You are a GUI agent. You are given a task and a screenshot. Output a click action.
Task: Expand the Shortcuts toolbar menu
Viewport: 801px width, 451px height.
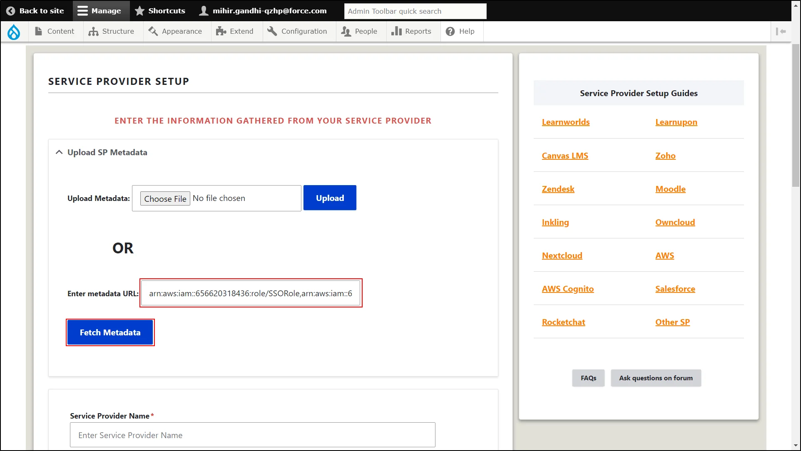pyautogui.click(x=161, y=10)
